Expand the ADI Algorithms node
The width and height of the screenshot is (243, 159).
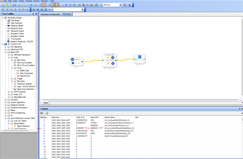(x=6, y=47)
